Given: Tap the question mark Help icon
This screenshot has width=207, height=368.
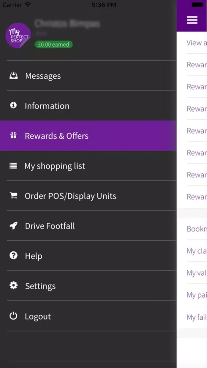Looking at the screenshot, I should pos(13,255).
